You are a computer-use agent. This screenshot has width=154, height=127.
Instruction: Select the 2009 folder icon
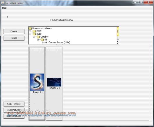pos(34,31)
